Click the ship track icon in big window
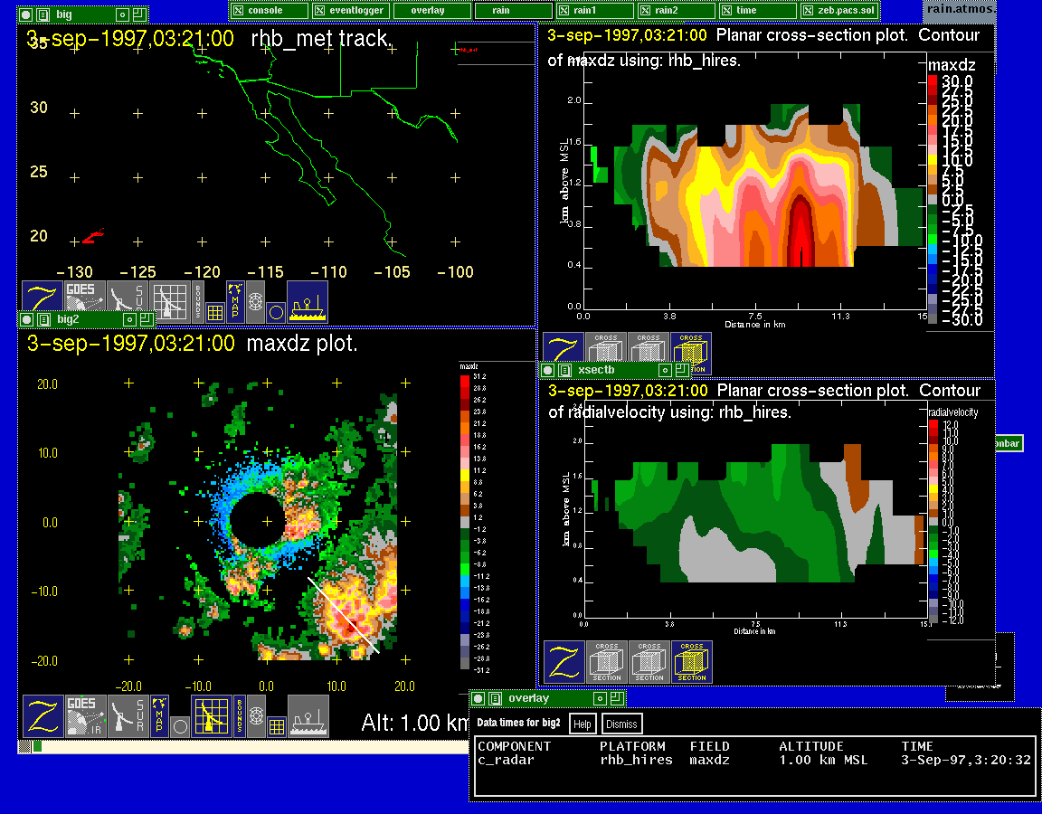The width and height of the screenshot is (1042, 814). [x=308, y=301]
